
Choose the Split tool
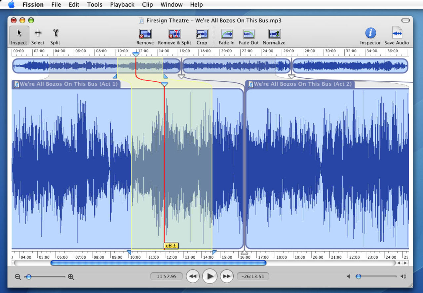(55, 33)
